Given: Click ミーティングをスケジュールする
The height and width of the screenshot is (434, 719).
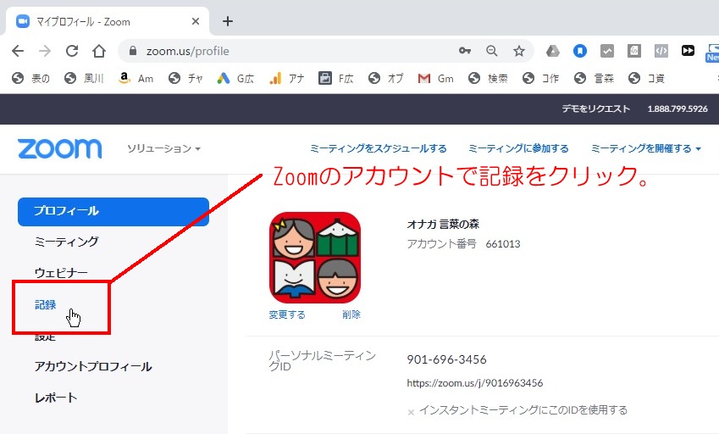Looking at the screenshot, I should (379, 148).
